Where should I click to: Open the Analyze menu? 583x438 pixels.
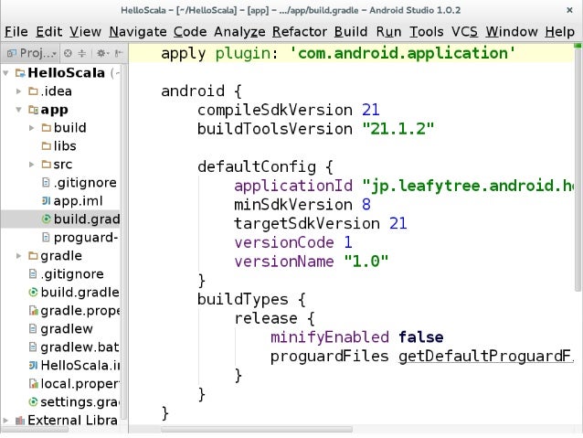[x=239, y=32]
